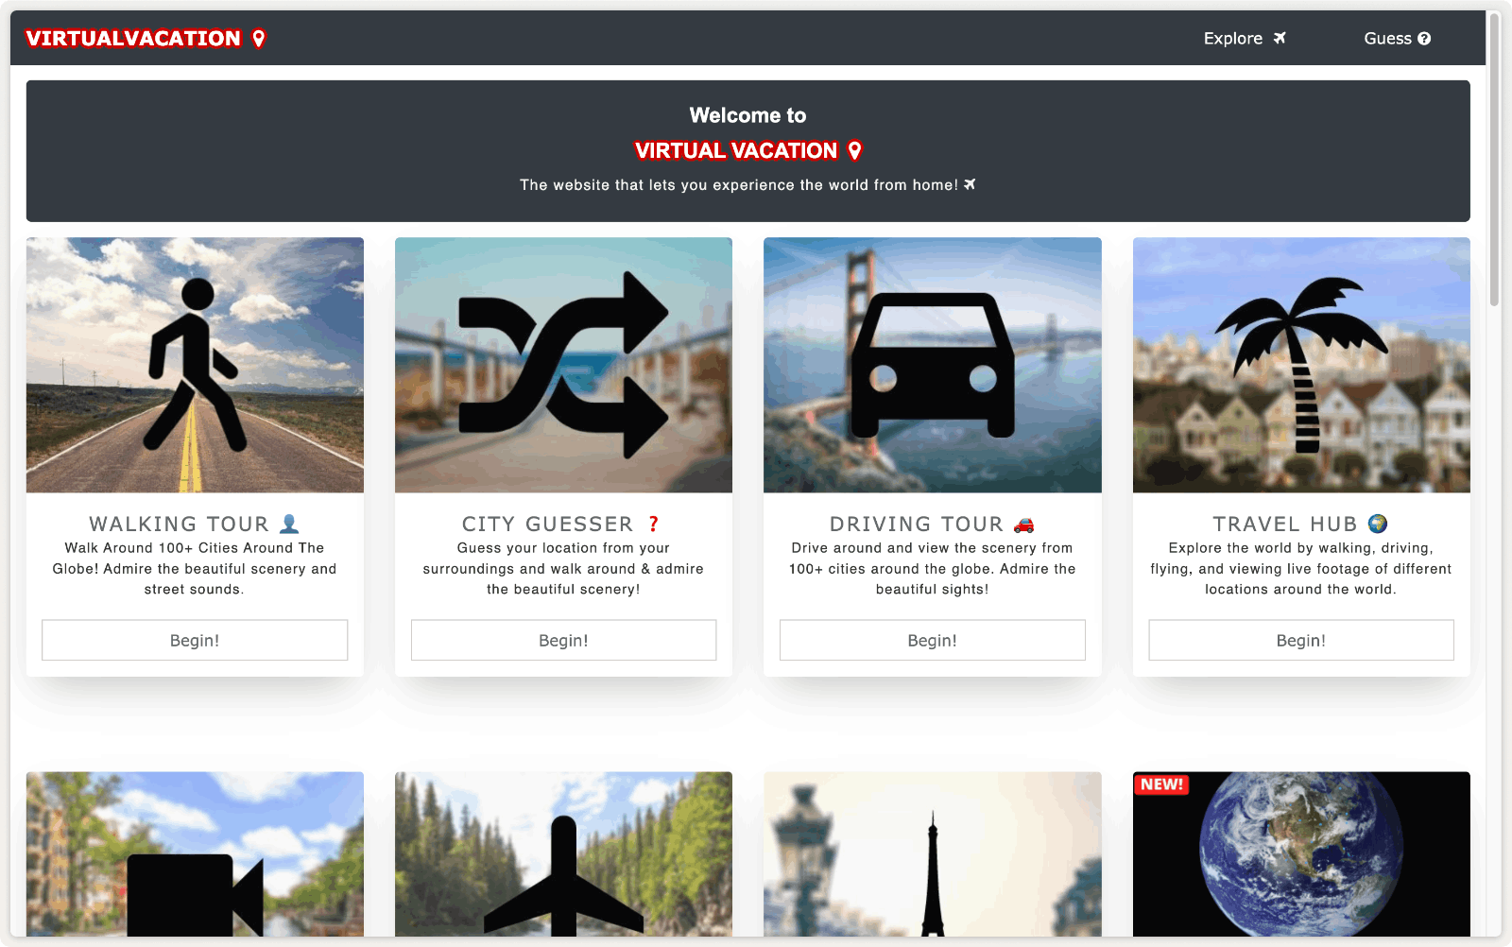Click the red NEW! badge on globe card

point(1161,784)
